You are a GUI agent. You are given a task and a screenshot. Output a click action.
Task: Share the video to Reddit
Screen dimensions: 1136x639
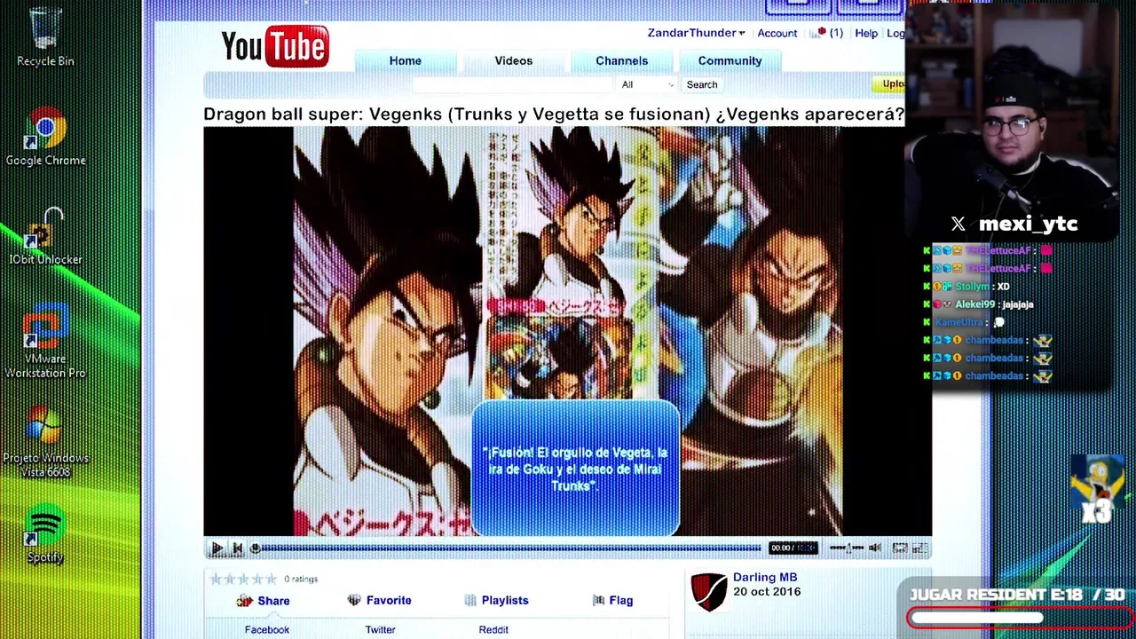[x=493, y=629]
